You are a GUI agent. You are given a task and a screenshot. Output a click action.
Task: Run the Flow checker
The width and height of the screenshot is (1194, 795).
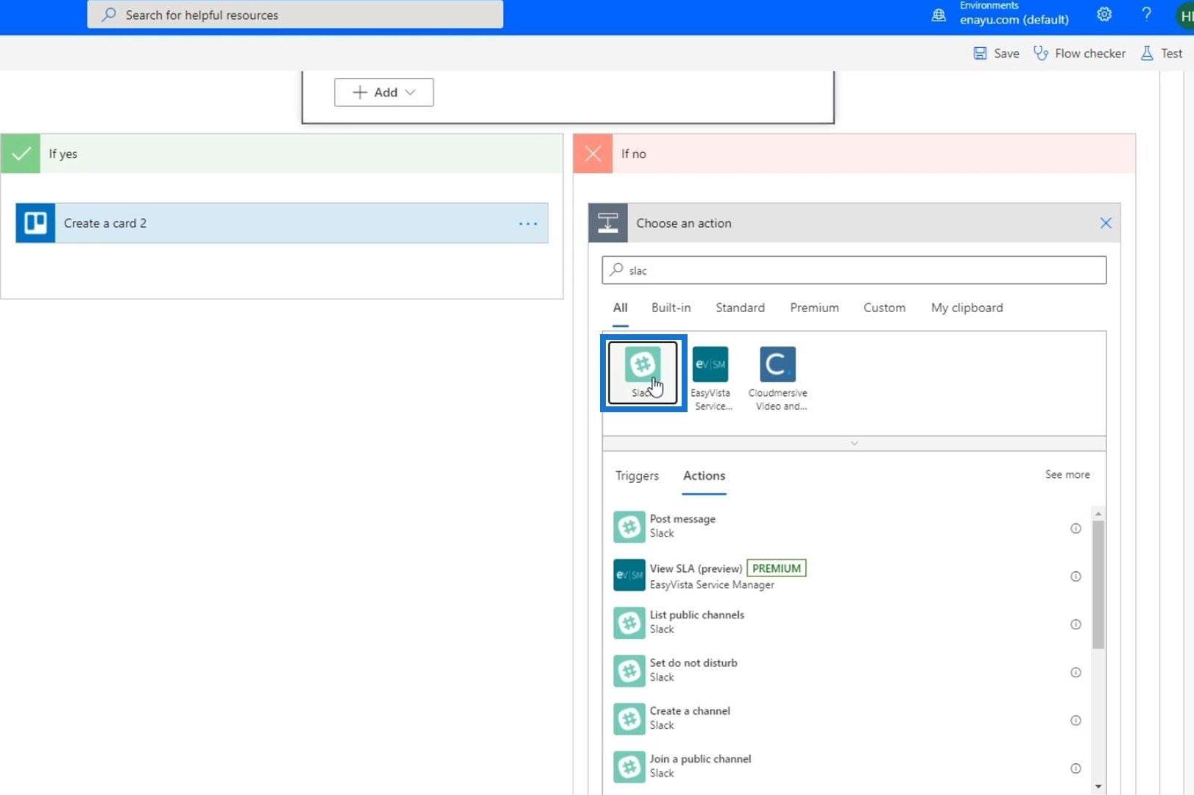coord(1079,53)
